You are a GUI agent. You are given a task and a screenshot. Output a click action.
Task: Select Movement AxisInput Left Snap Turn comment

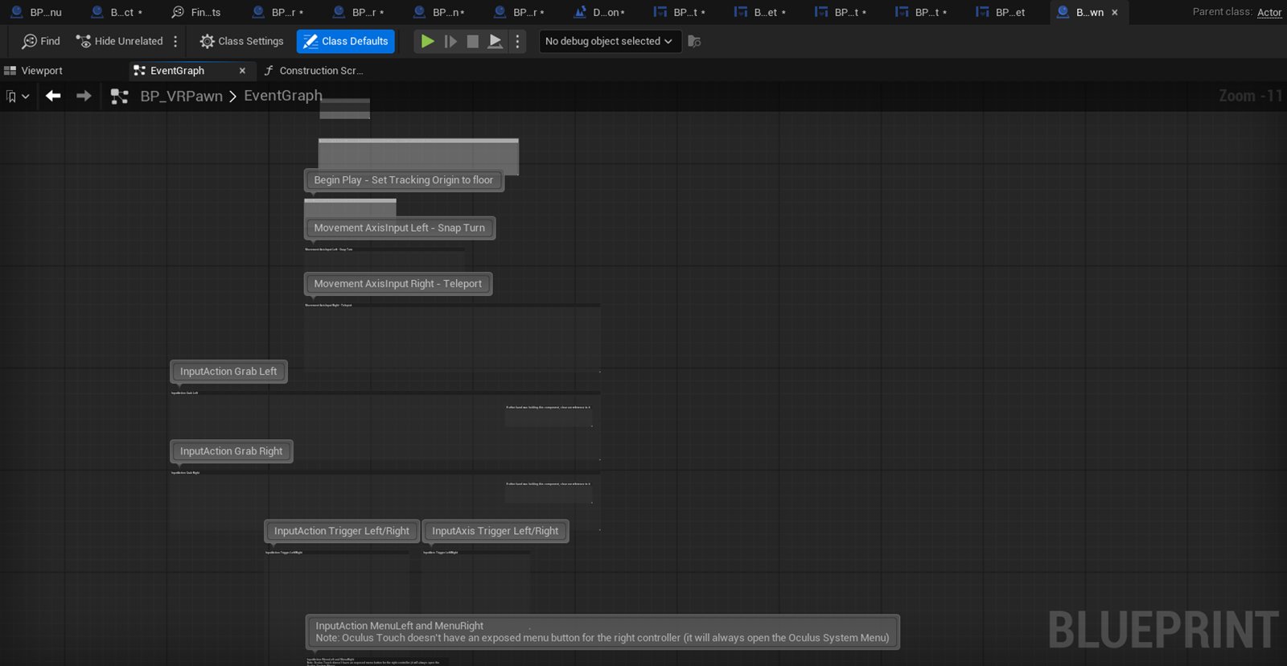coord(400,228)
